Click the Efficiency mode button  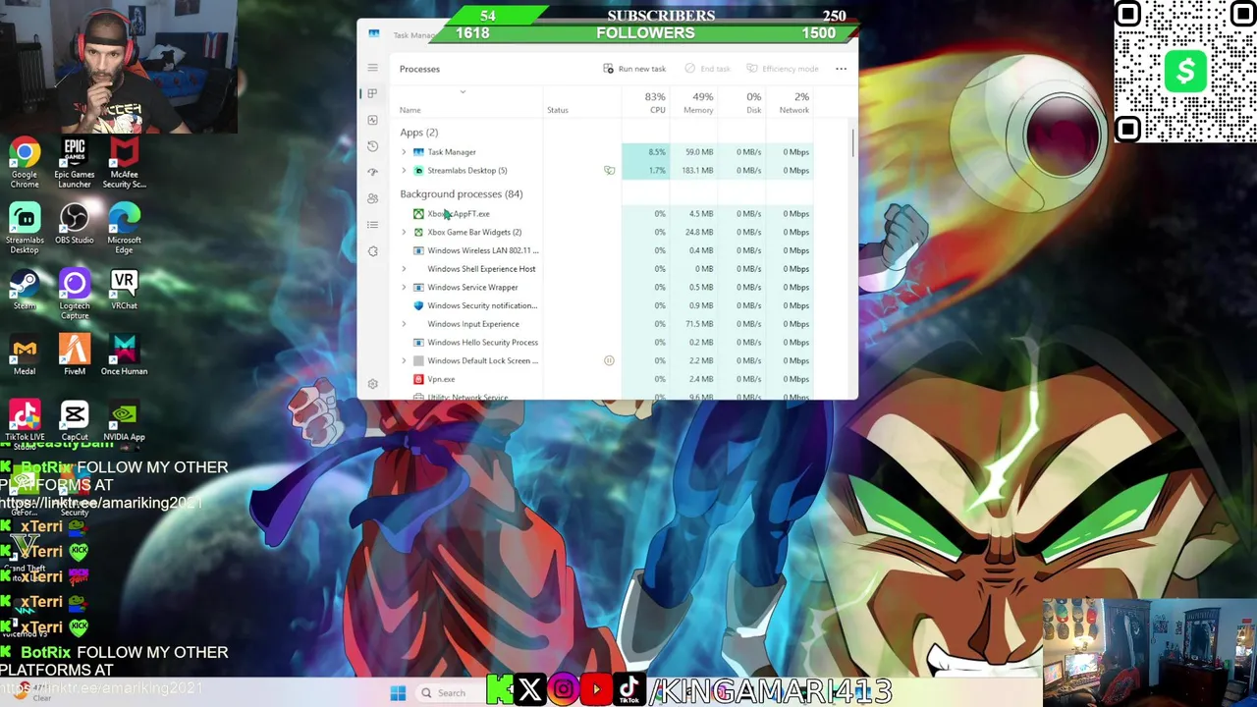click(x=783, y=69)
